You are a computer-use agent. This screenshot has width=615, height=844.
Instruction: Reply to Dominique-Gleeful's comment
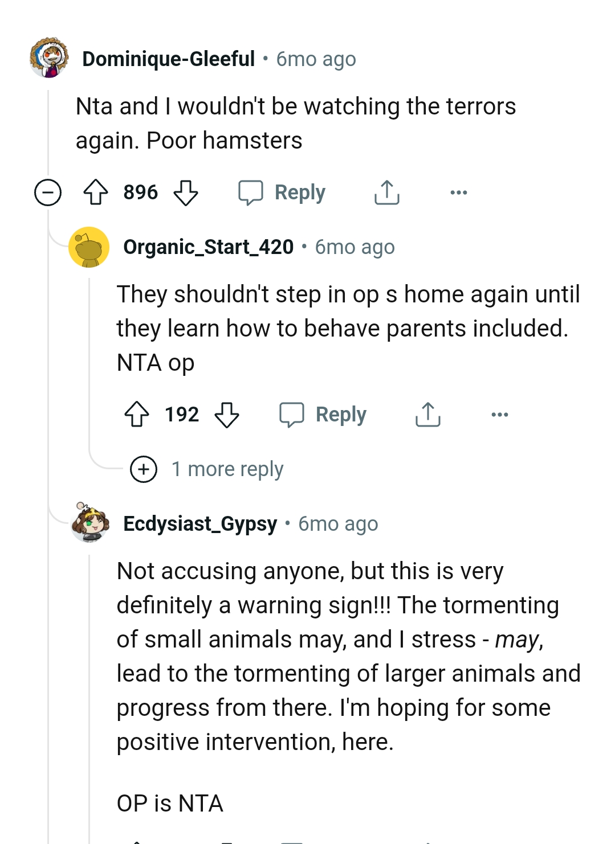(x=282, y=192)
